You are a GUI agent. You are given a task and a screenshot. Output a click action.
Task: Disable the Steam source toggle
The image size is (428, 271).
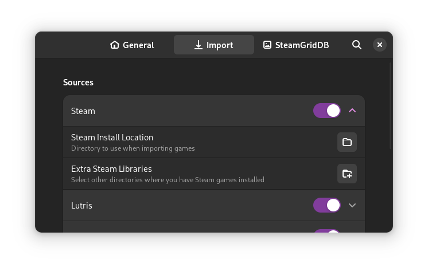tap(327, 111)
